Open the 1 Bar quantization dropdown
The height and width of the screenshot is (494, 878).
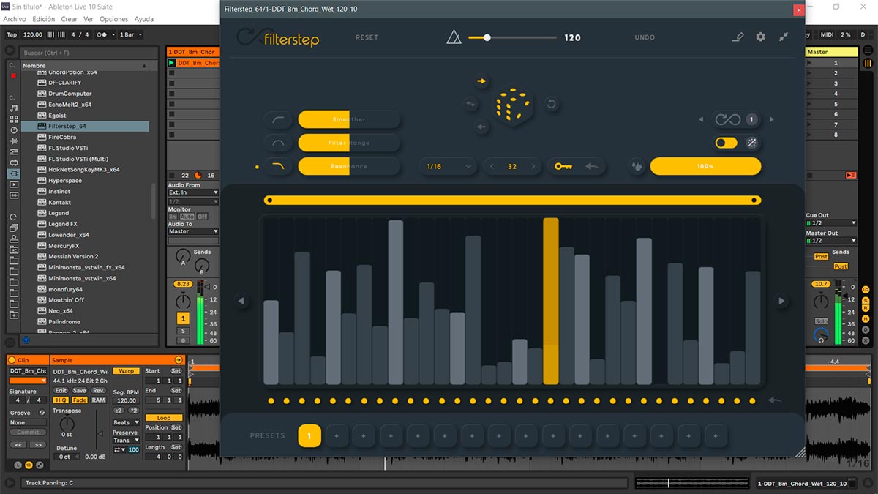[130, 34]
